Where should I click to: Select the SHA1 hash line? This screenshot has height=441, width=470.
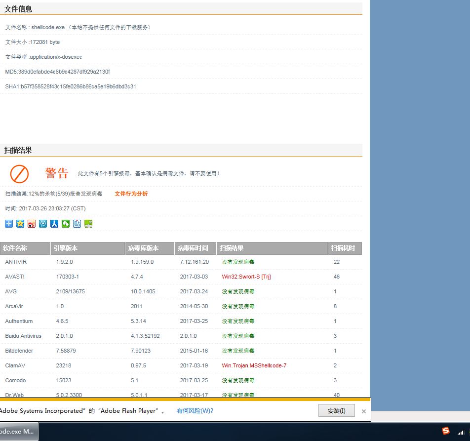pos(71,86)
